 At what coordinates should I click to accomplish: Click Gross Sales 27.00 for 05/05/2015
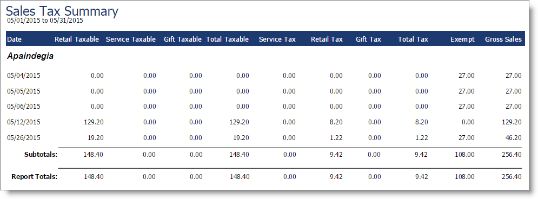[514, 91]
